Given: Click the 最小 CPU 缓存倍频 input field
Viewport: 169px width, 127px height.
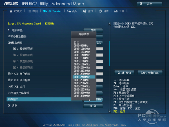Looking at the screenshot, I should click(100, 74).
